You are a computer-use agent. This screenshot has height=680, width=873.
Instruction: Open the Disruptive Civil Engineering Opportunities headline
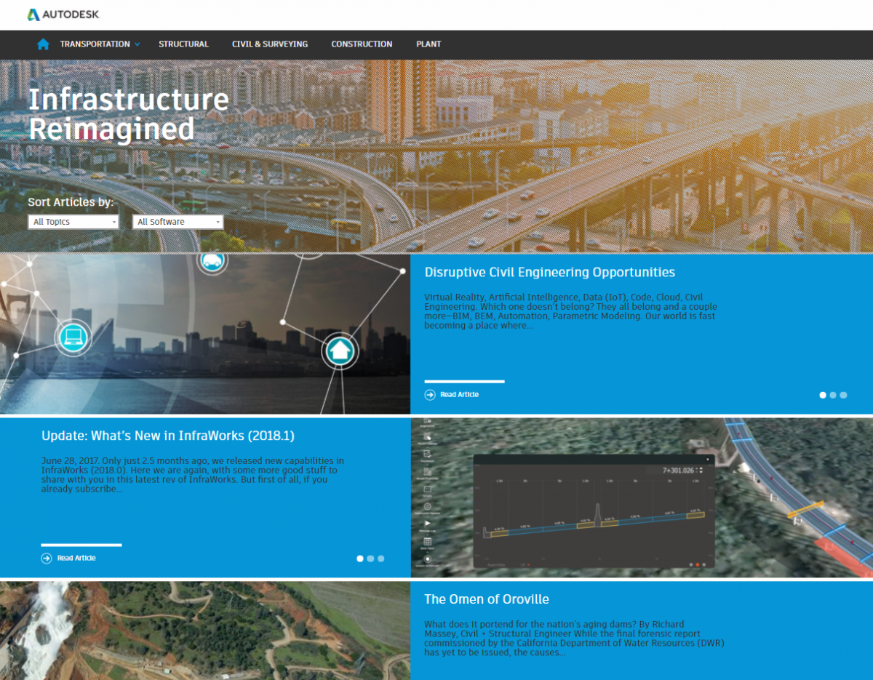coord(550,273)
